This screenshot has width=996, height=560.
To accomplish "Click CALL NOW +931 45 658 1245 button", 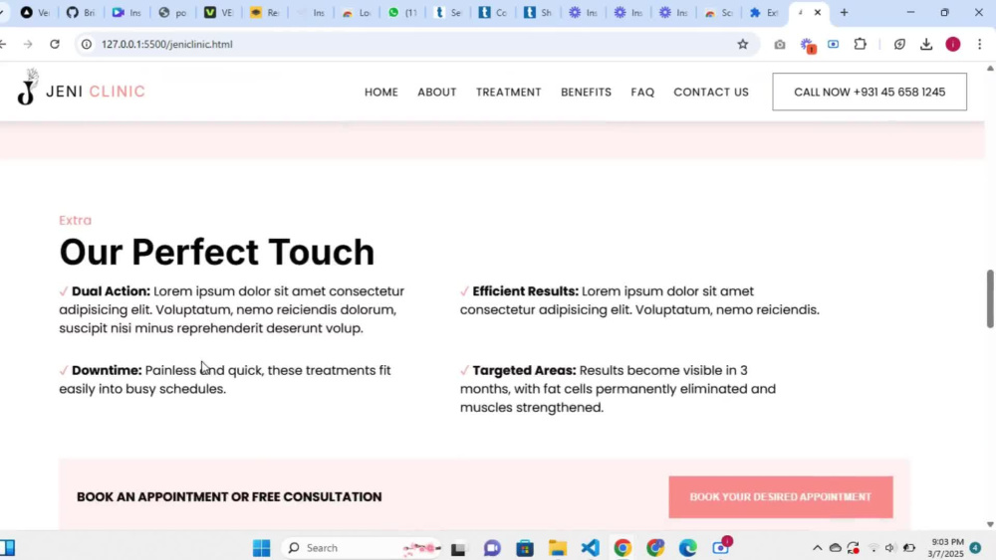I will 870,92.
